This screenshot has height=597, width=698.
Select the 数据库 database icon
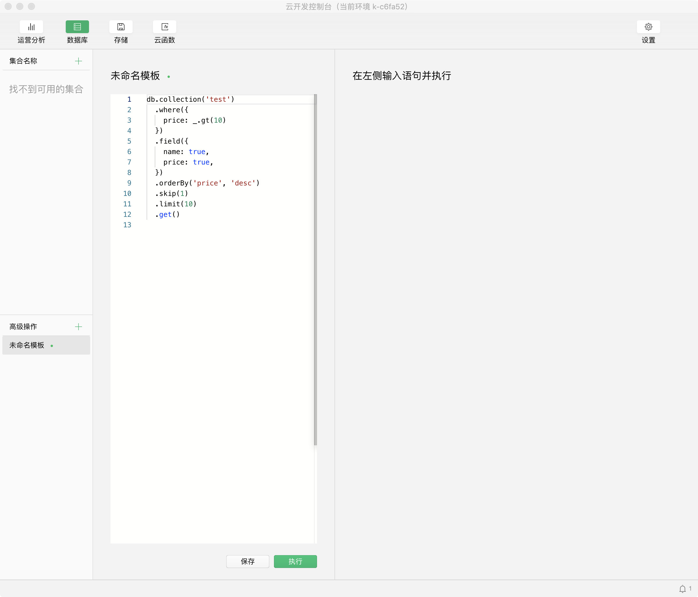coord(77,27)
